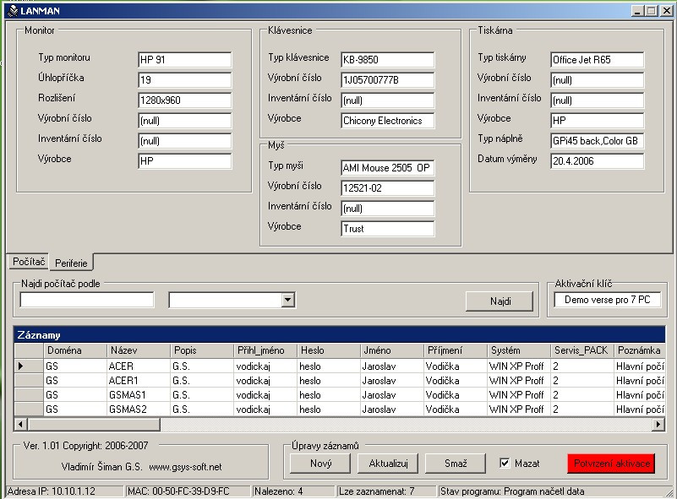Click the monitor Výrobní číslo field
Viewport: 677px width, 499px height.
point(185,121)
